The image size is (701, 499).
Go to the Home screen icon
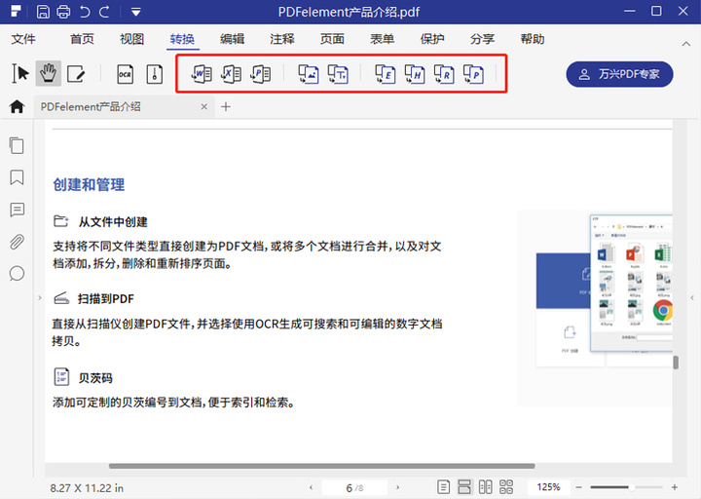click(x=17, y=106)
